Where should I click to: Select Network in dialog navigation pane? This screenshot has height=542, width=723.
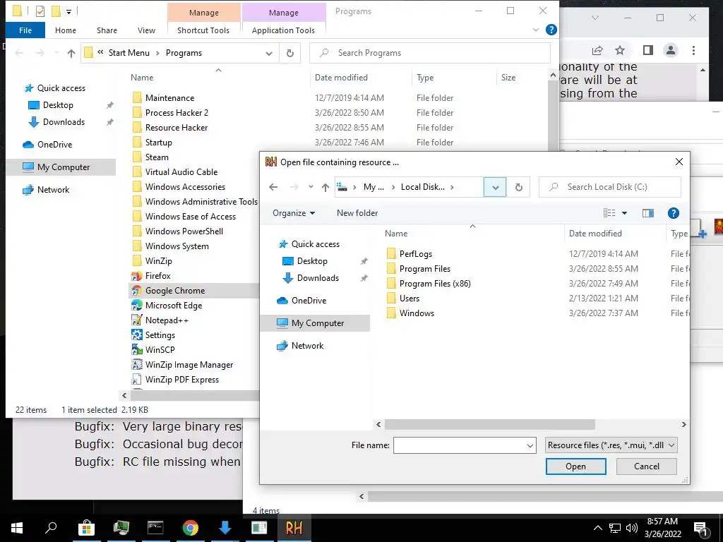(x=307, y=346)
